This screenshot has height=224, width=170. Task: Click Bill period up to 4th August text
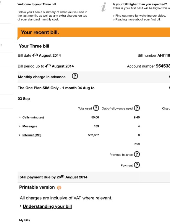46,66
